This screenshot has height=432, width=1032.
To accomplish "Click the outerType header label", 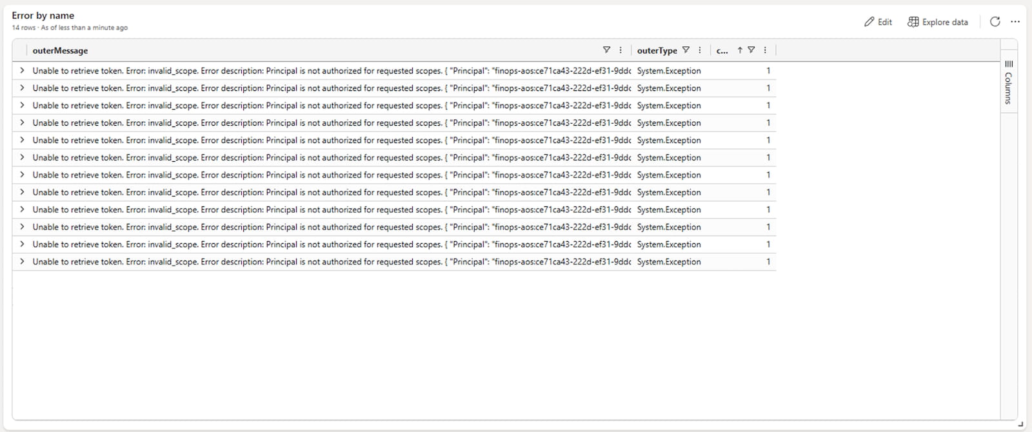I will tap(657, 50).
